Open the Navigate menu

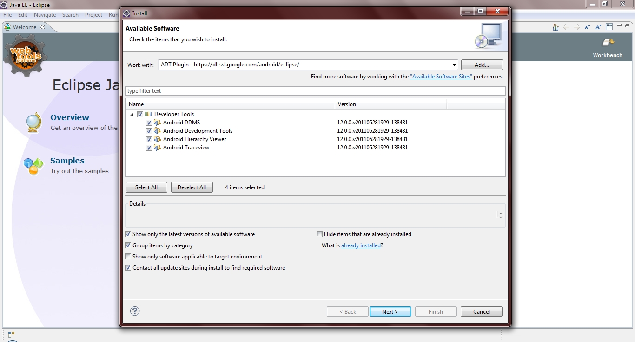pyautogui.click(x=45, y=14)
